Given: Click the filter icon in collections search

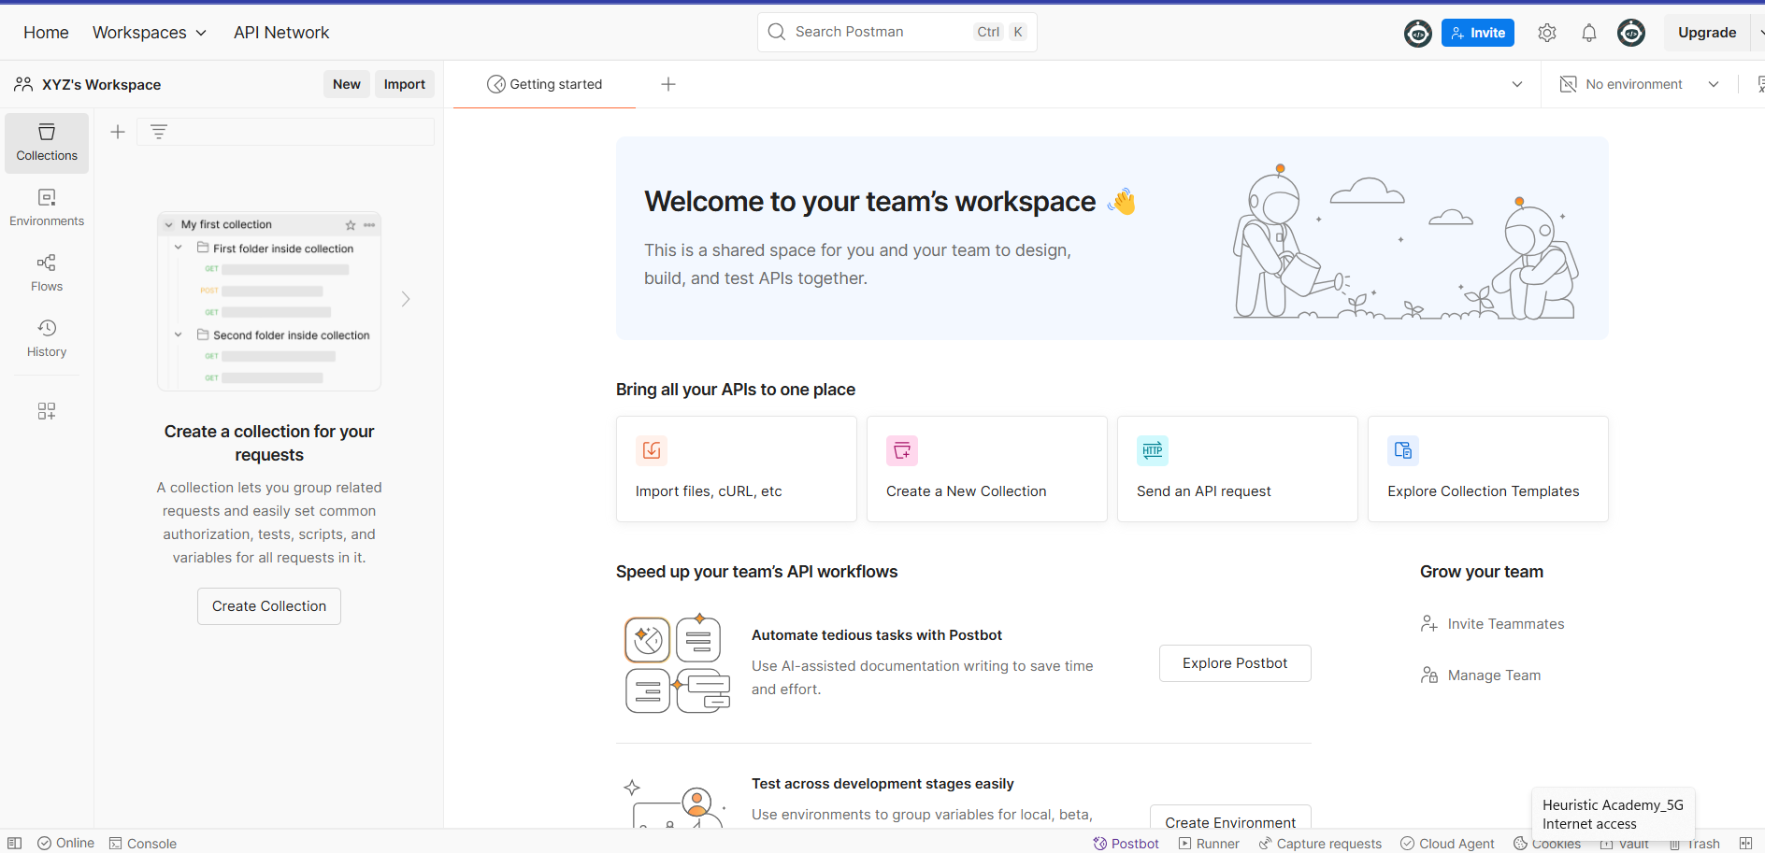Looking at the screenshot, I should (x=159, y=132).
